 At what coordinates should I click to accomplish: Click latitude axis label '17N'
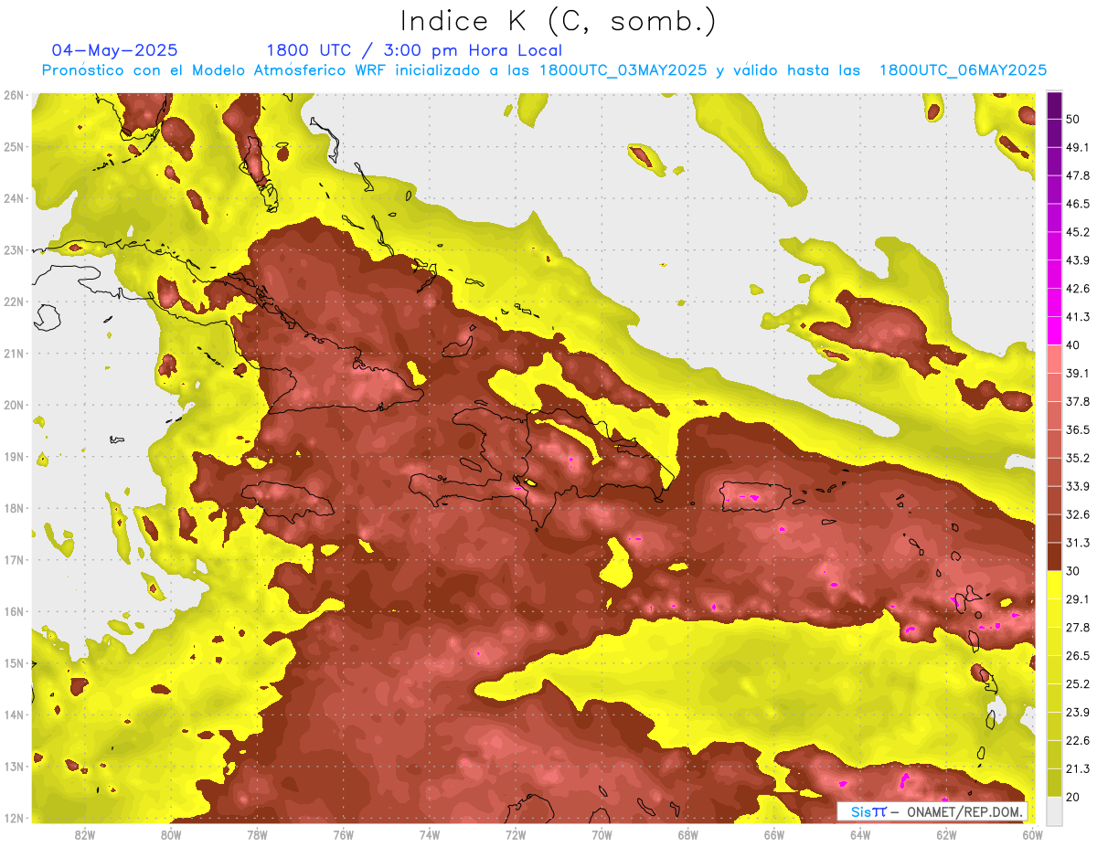coord(14,559)
